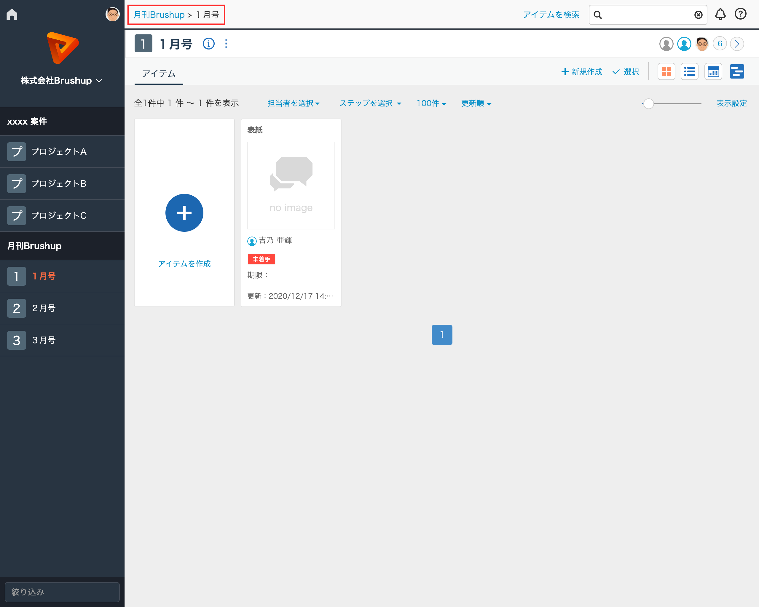This screenshot has height=607, width=759.
Task: Click the 新規作成 button
Action: [x=582, y=72]
